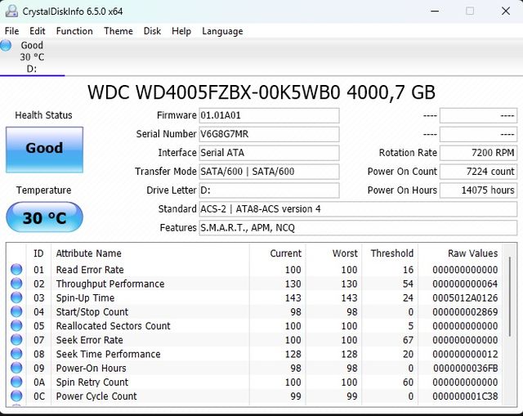Select the D: drive tab at top

pyautogui.click(x=32, y=57)
